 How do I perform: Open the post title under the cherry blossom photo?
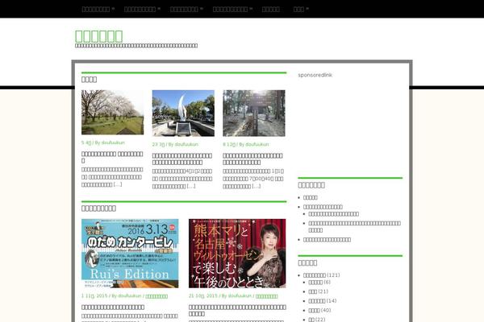(112, 157)
